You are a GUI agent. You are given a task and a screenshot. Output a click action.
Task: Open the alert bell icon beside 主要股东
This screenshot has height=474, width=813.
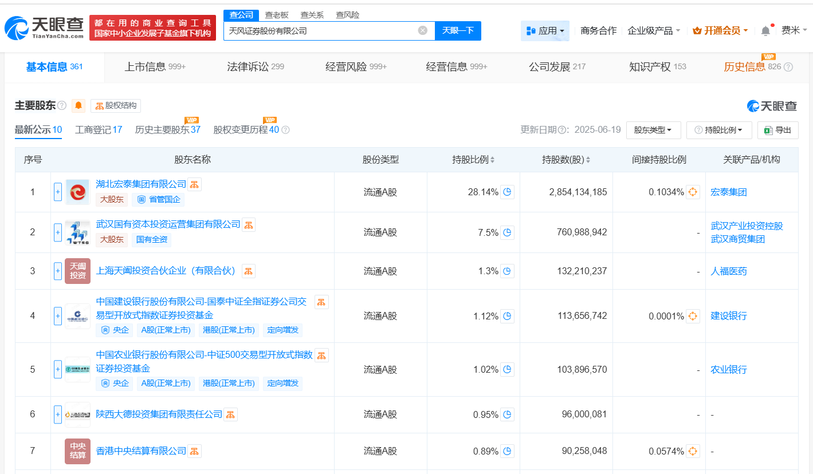click(78, 106)
